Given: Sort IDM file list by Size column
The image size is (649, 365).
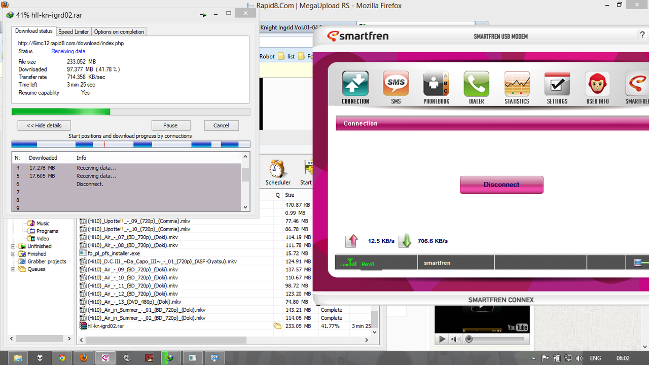Looking at the screenshot, I should coord(297,195).
